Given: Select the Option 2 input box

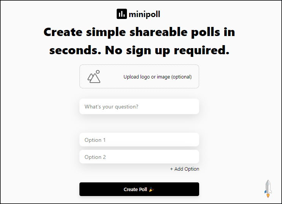Looking at the screenshot, I should coord(139,157).
